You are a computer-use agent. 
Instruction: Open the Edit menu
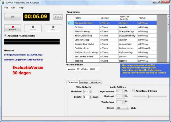(x=13, y=8)
